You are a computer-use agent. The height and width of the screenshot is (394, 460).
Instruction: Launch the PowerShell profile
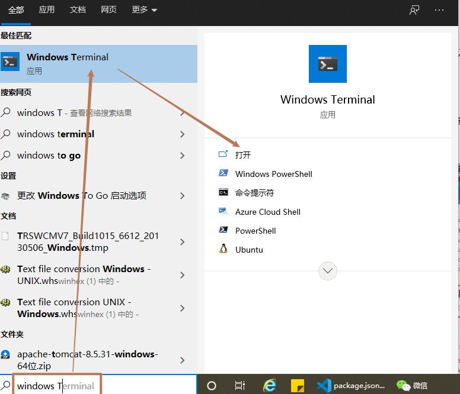pos(255,231)
